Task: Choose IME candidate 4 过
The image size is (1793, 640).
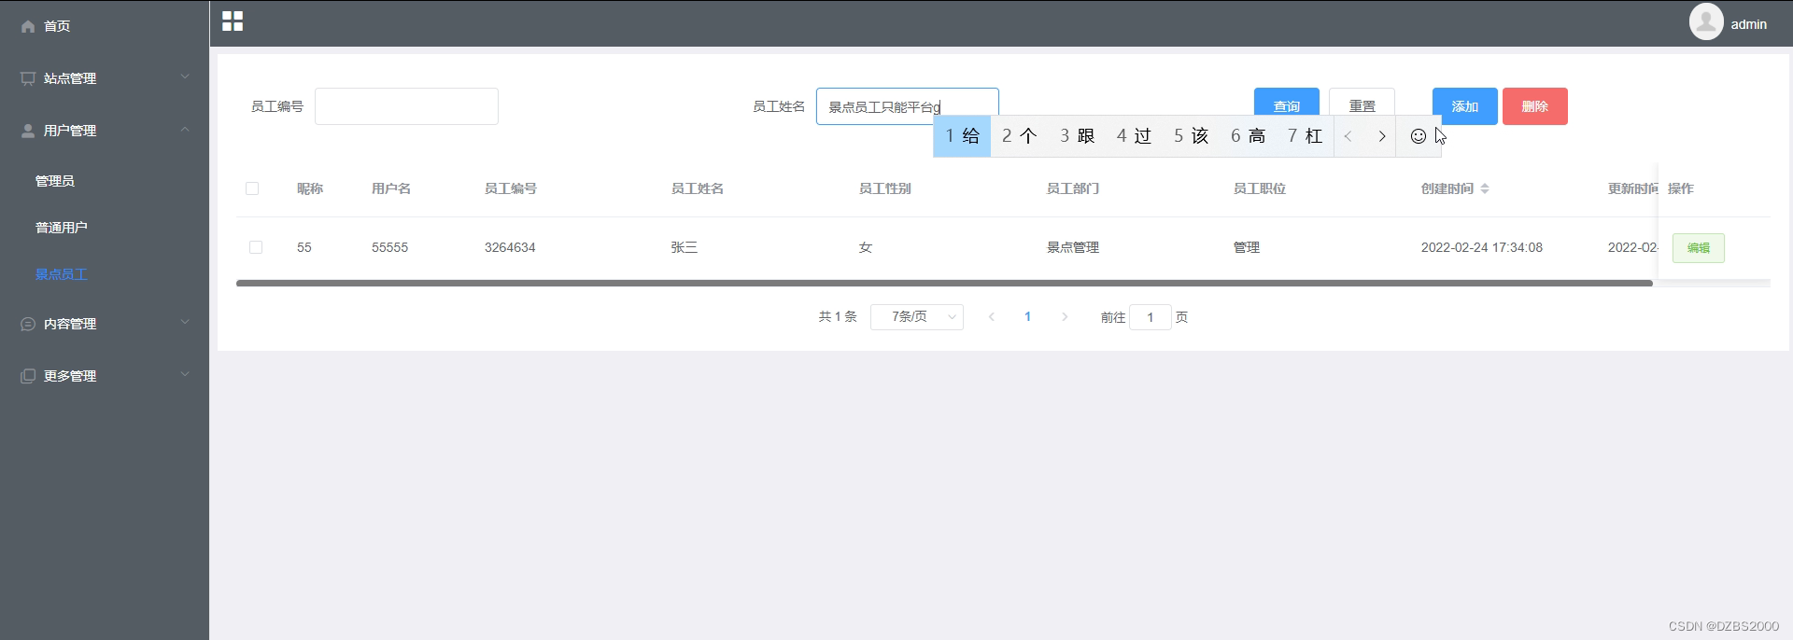Action: coord(1134,136)
